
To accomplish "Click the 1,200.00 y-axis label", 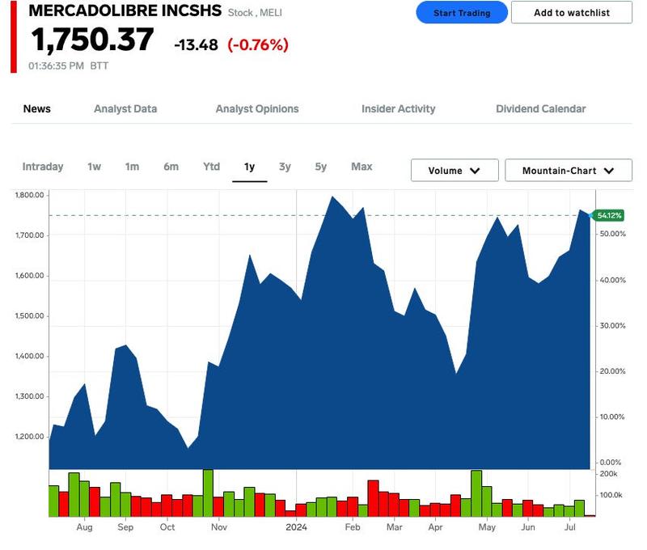I will (x=29, y=437).
